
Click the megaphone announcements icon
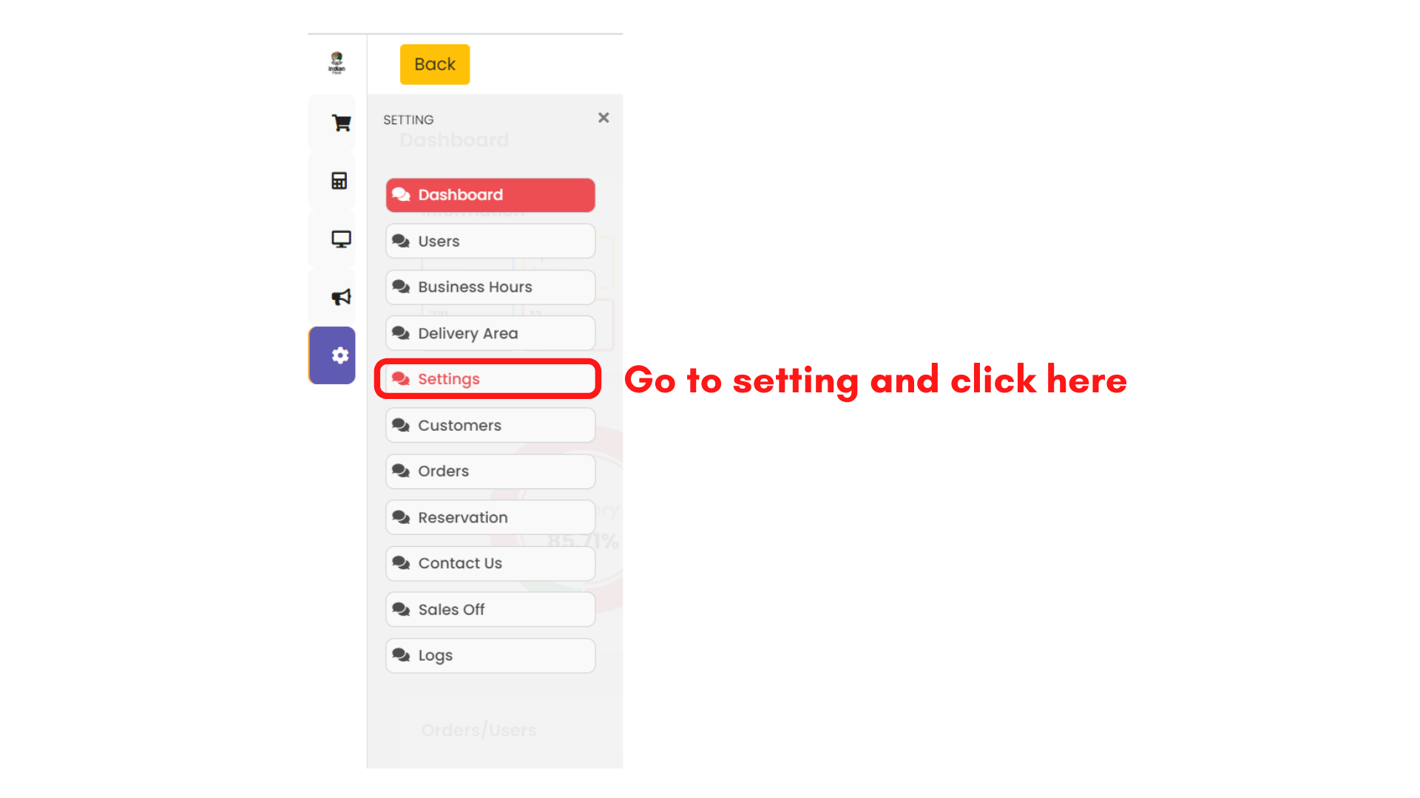[x=340, y=297]
